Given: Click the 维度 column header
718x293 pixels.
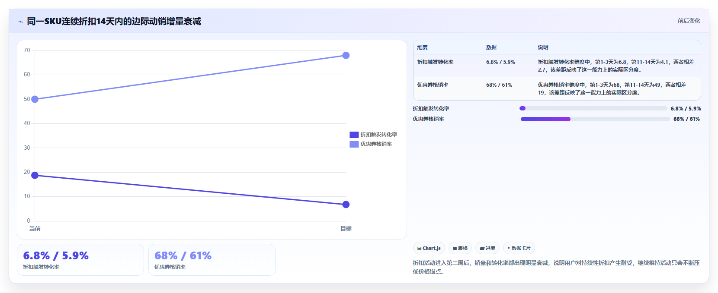Looking at the screenshot, I should [423, 47].
